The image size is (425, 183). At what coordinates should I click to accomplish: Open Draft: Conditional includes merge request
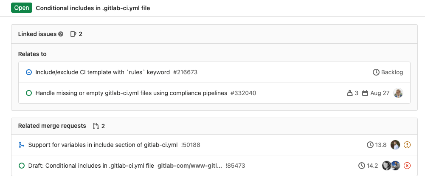91,166
